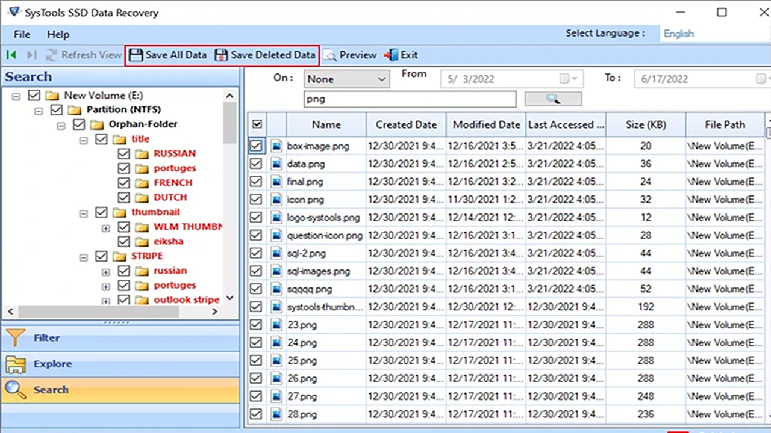
Task: Toggle the New Volume (E:) tree checkbox
Action: point(34,95)
